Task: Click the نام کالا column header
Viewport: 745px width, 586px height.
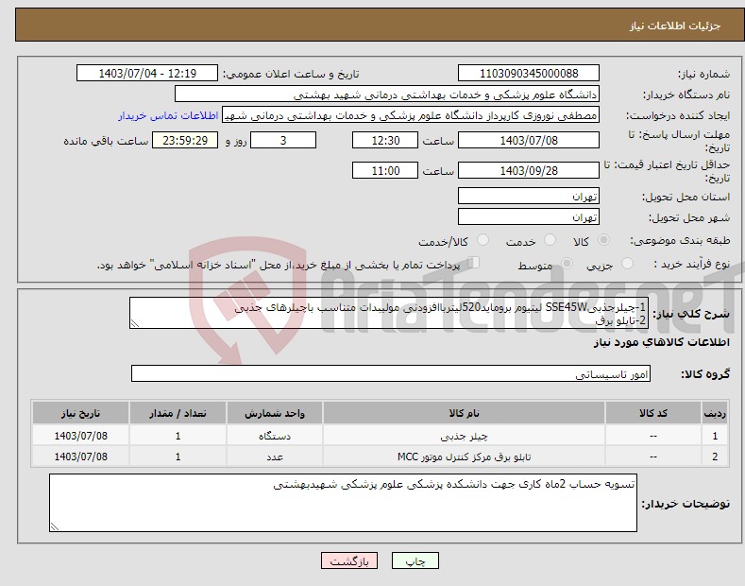Action: (x=464, y=413)
